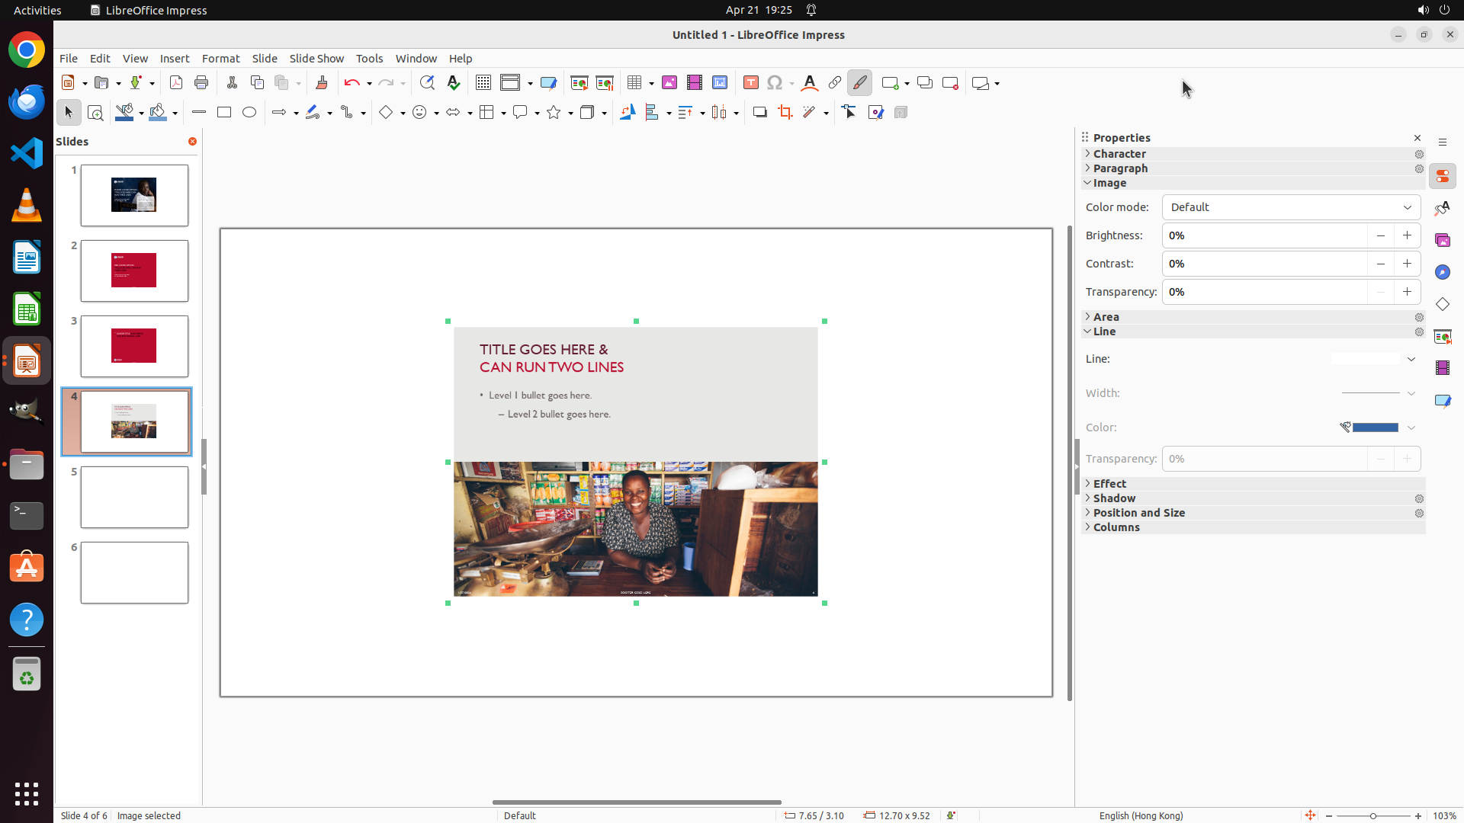The height and width of the screenshot is (823, 1464).
Task: Click the Crop Image tool
Action: point(785,113)
